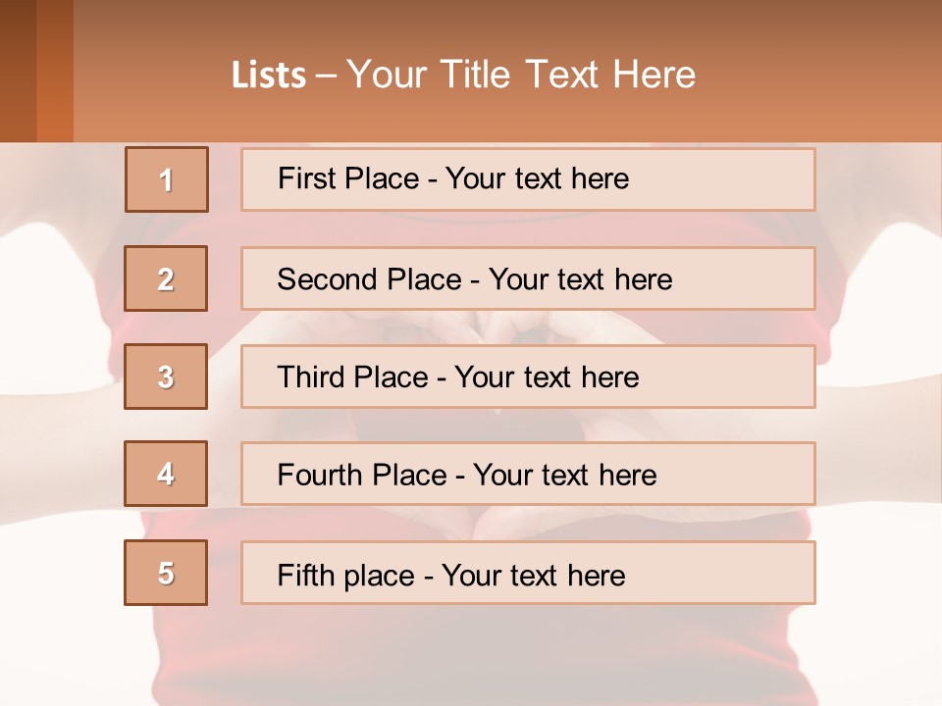Screen dimensions: 942x706
Task: Select the number 4 square
Action: 166,474
